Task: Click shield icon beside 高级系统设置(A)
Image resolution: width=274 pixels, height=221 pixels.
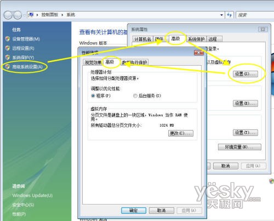Action: (x=8, y=67)
